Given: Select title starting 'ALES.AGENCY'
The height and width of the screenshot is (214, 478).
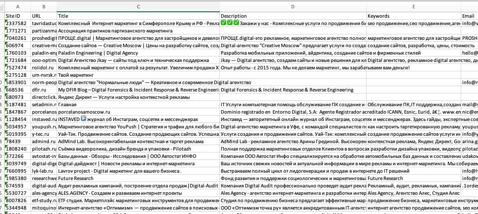Looking at the screenshot, I should coord(138,193).
